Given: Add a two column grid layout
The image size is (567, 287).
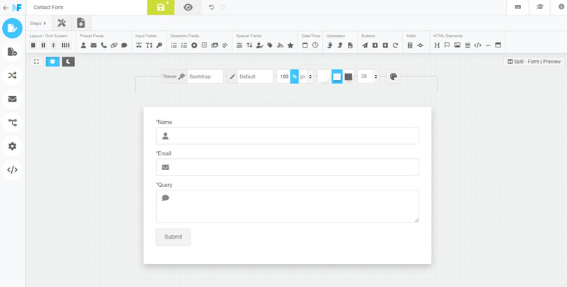Looking at the screenshot, I should (43, 45).
